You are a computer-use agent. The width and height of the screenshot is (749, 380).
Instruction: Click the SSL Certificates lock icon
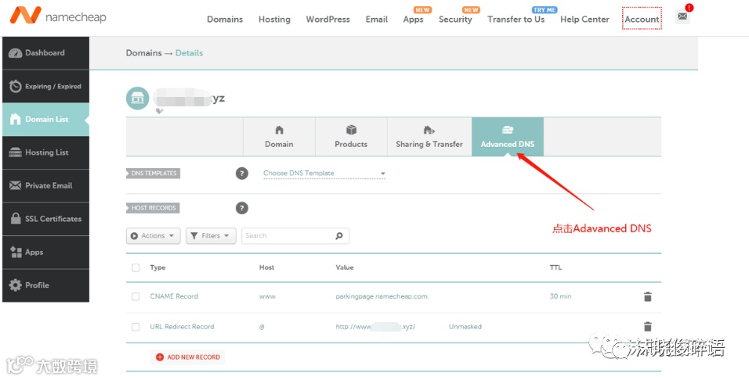click(x=16, y=219)
